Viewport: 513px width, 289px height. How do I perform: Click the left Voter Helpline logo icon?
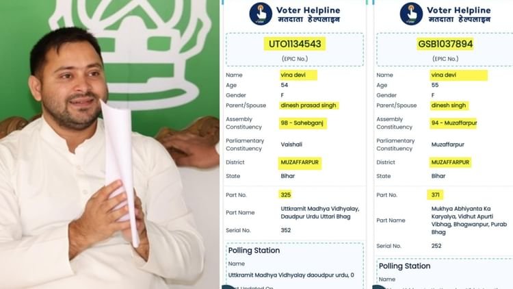[x=261, y=14]
